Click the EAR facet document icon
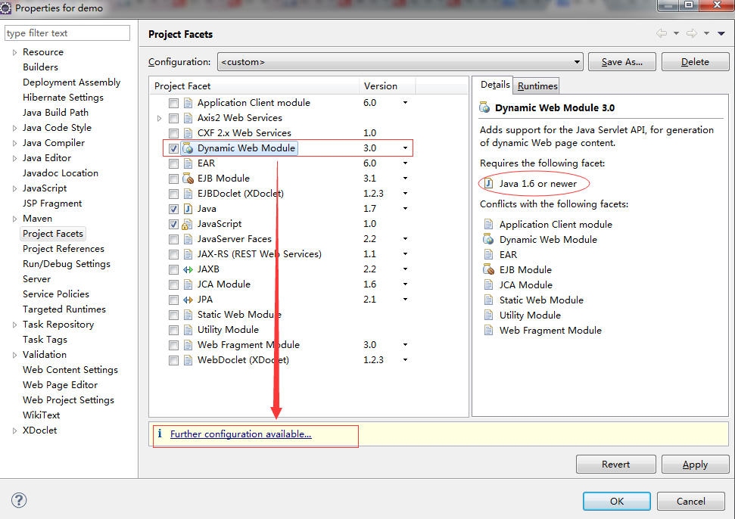The height and width of the screenshot is (519, 735). (188, 163)
